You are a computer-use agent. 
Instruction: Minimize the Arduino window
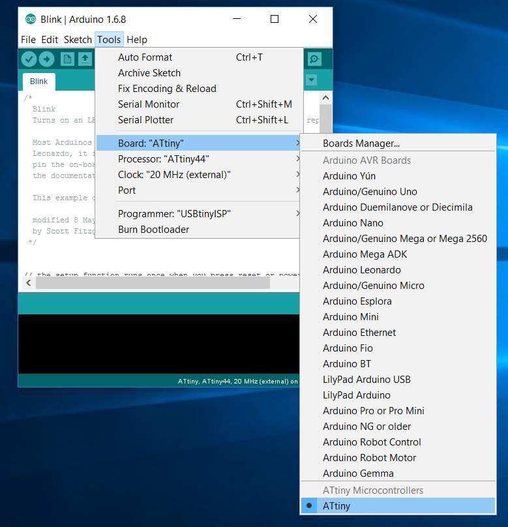click(237, 19)
